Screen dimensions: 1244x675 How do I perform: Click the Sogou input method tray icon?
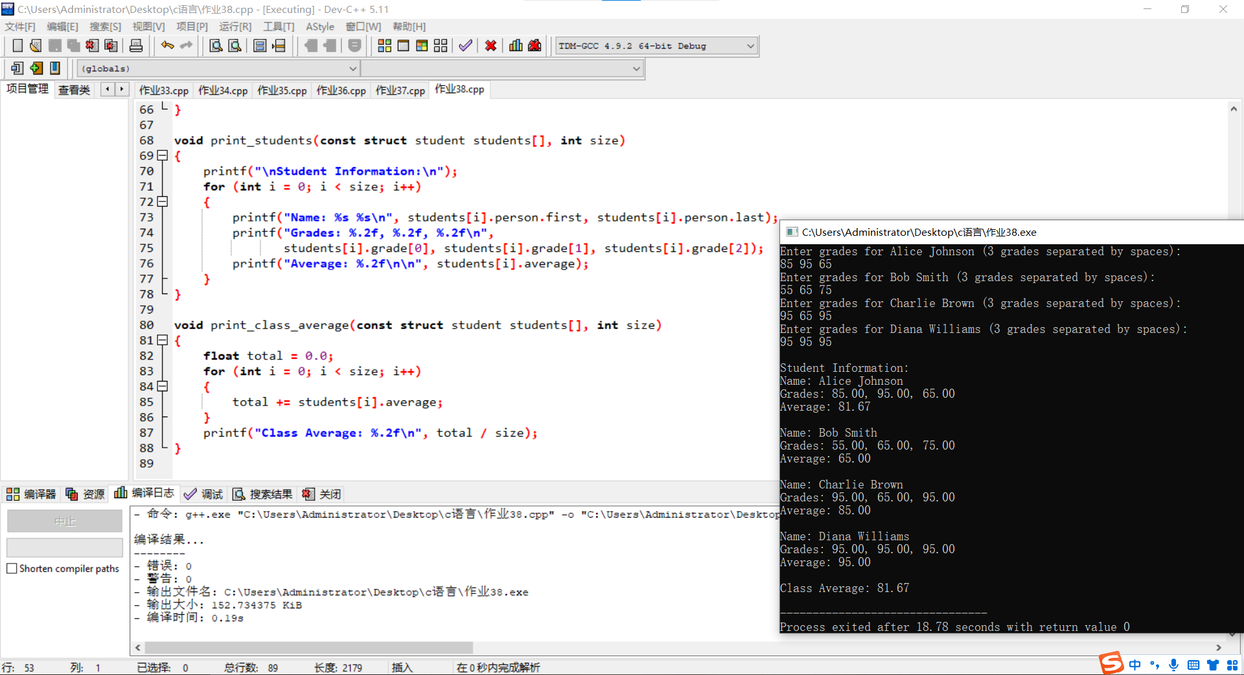click(1111, 663)
